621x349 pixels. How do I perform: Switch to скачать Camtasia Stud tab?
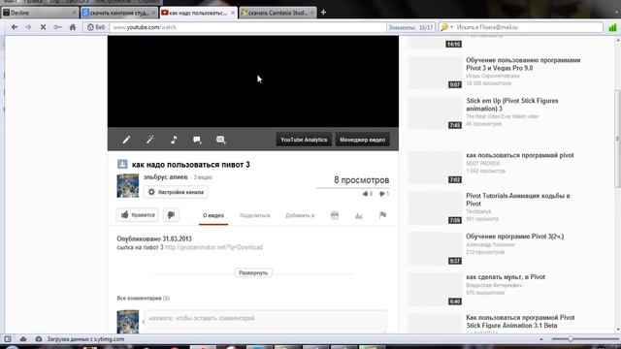[x=278, y=13]
